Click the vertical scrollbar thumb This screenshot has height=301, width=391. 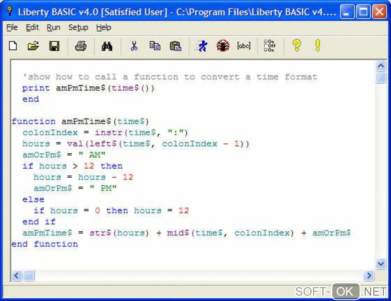click(x=381, y=77)
